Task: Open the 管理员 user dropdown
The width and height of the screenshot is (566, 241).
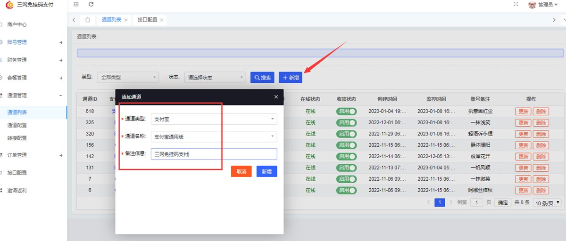Action: coord(547,5)
